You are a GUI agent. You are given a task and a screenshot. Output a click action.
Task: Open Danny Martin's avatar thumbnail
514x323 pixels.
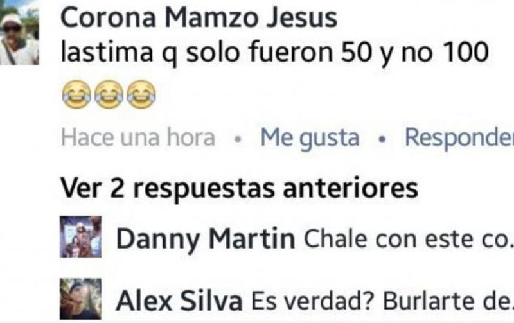(81, 236)
